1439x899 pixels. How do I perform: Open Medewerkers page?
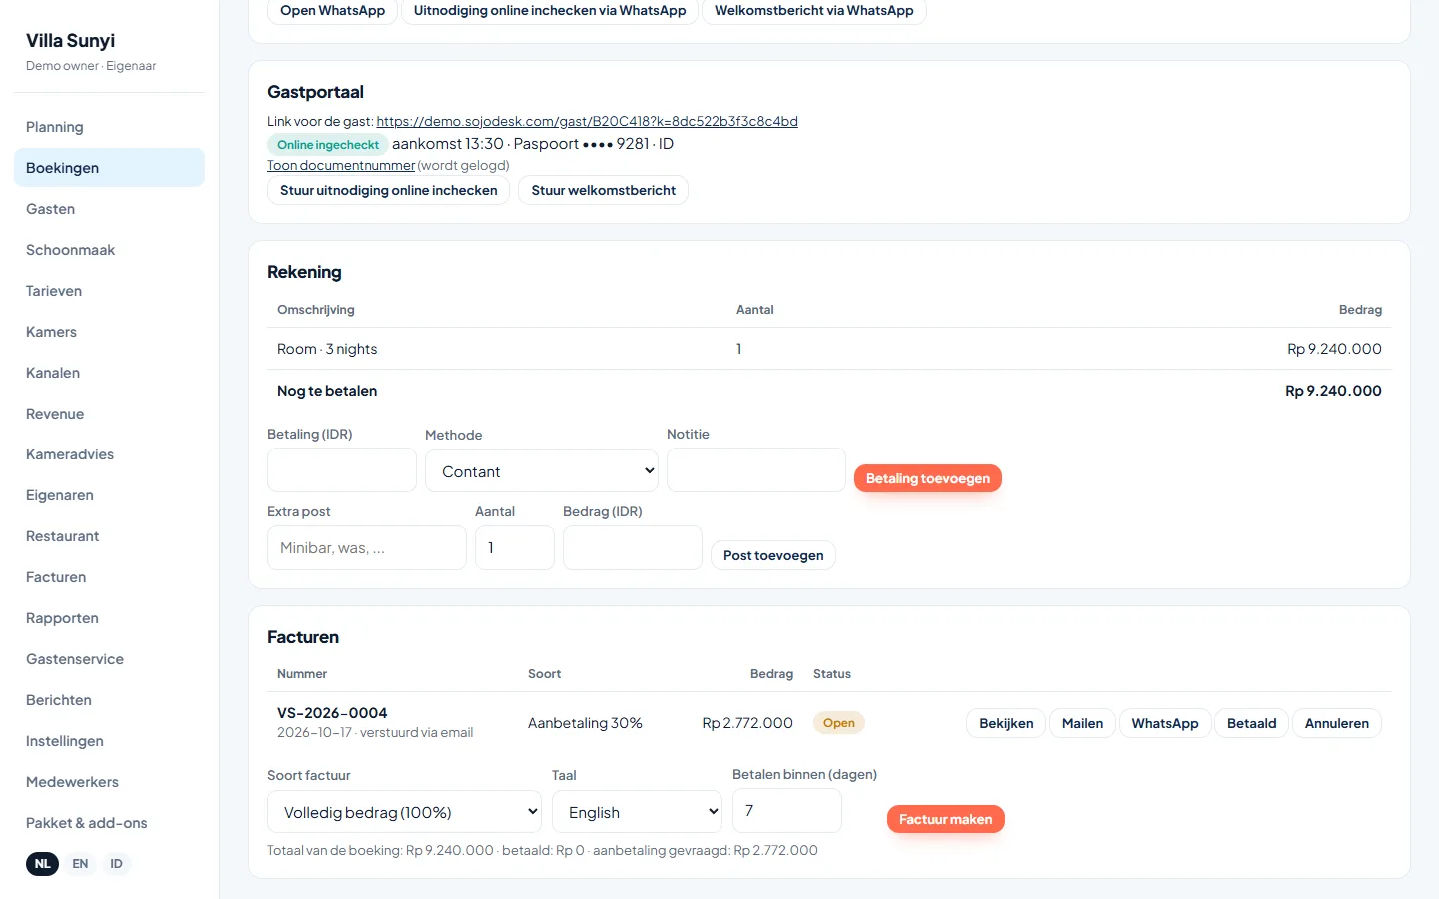click(109, 782)
